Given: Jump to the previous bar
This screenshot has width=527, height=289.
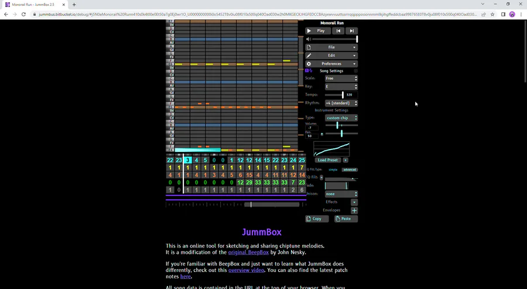Looking at the screenshot, I should pyautogui.click(x=338, y=30).
